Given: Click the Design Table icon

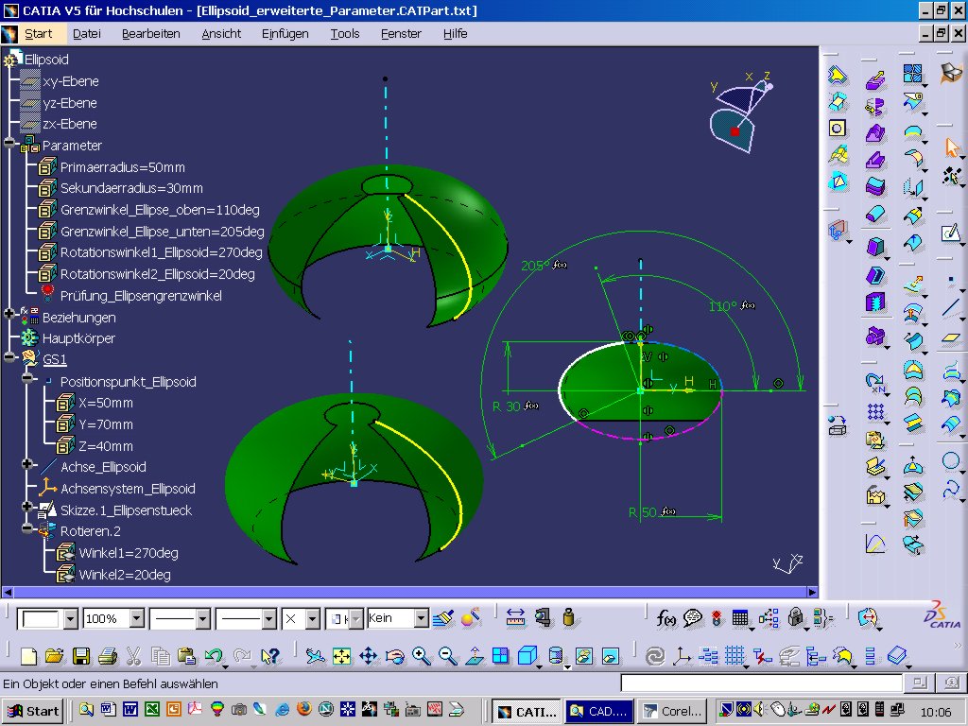Looking at the screenshot, I should click(x=740, y=618).
